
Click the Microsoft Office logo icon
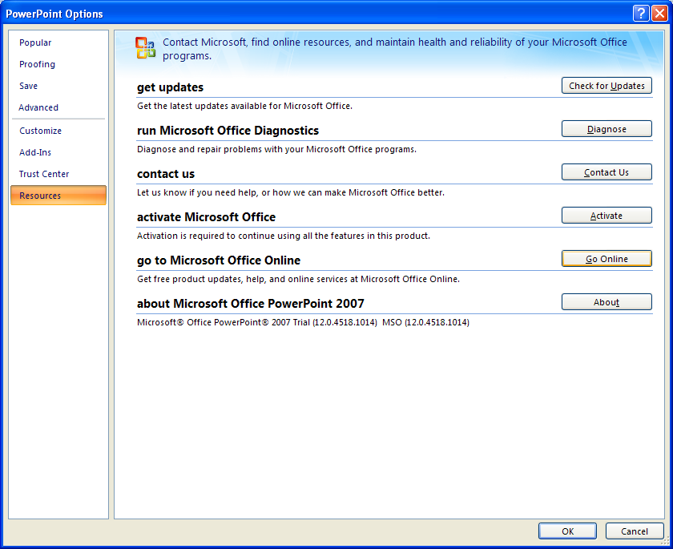tap(146, 48)
